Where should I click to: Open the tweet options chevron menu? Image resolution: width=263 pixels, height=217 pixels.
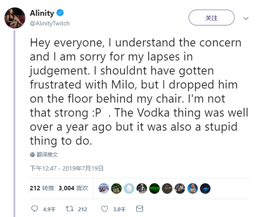coord(245,18)
